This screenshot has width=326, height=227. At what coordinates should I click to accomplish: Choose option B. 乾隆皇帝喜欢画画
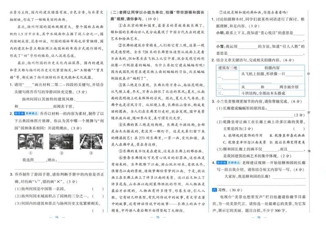click(x=287, y=135)
